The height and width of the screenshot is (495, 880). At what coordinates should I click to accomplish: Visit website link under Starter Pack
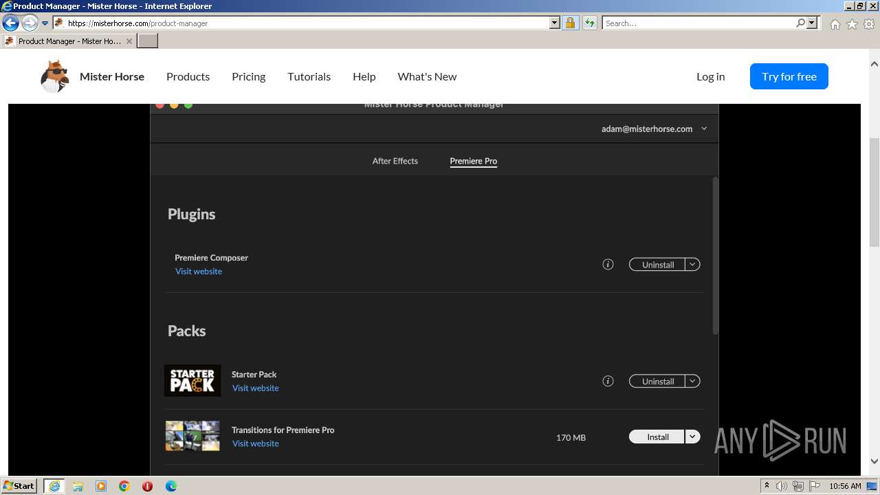[256, 388]
